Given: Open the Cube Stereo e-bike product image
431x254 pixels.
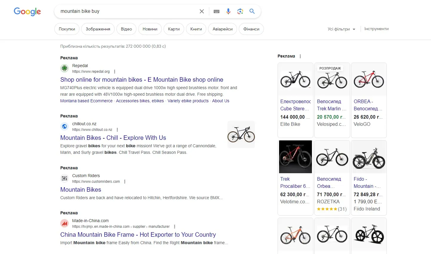Looking at the screenshot, I should (295, 79).
